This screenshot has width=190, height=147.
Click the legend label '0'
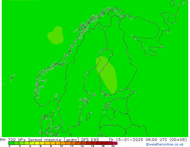tap(10, 146)
